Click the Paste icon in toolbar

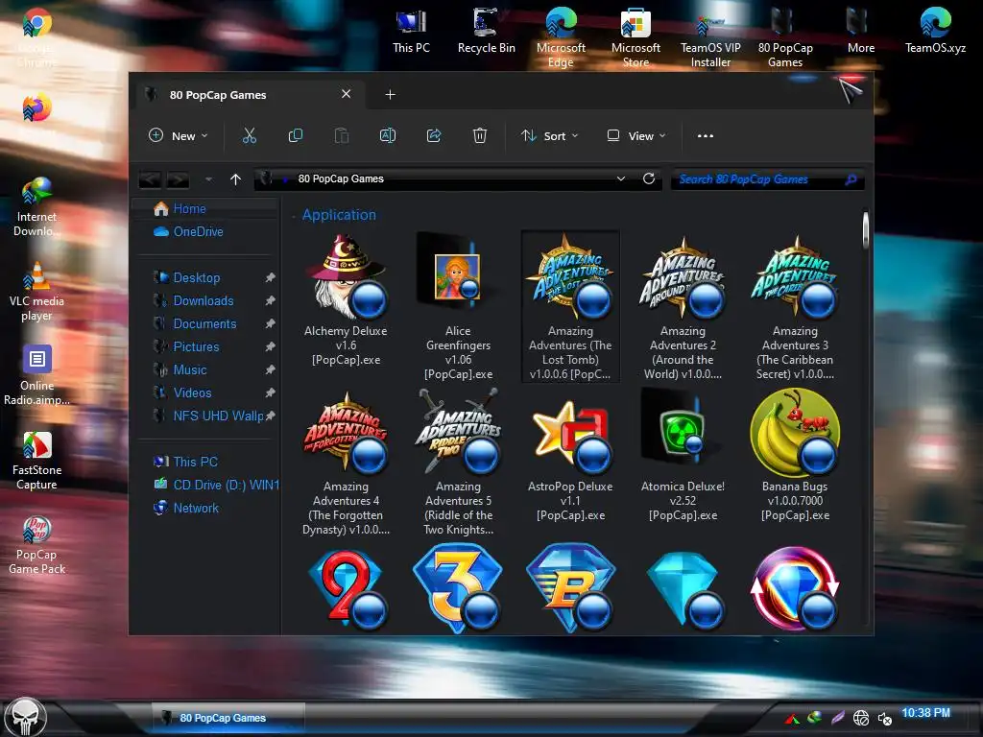tap(341, 135)
